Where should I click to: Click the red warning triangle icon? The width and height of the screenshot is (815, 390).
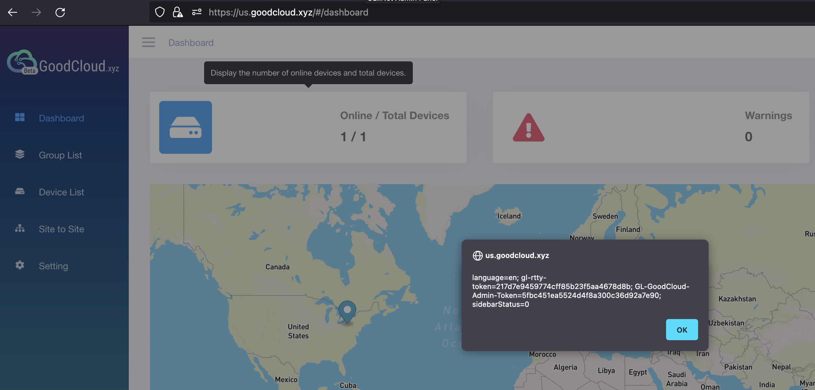pos(528,128)
